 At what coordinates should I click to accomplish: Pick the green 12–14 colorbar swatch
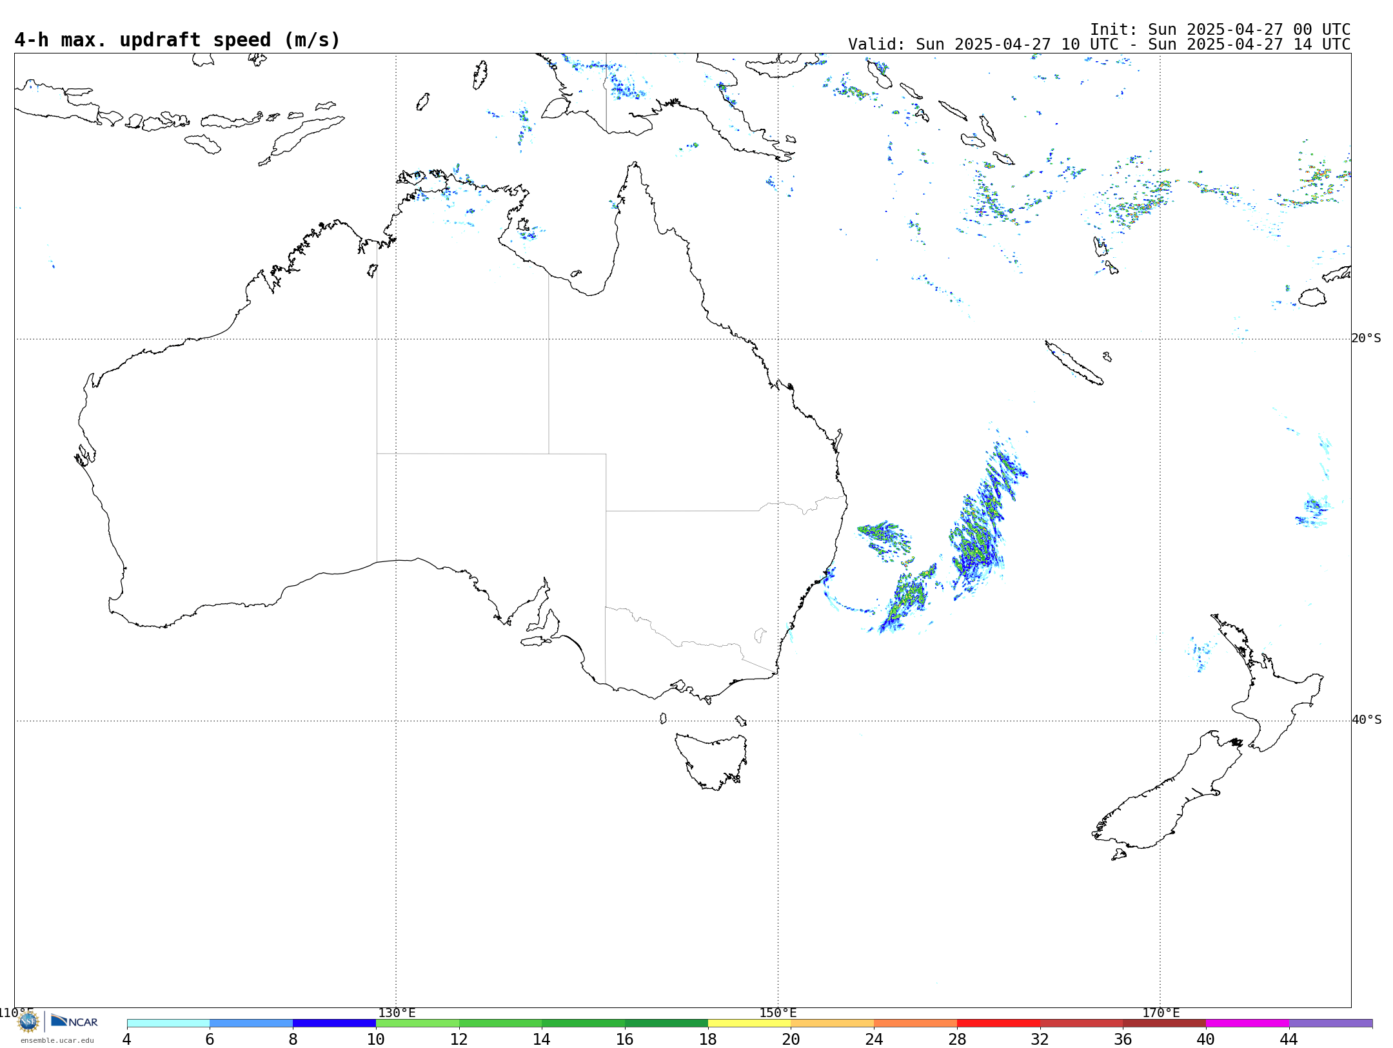500,1024
